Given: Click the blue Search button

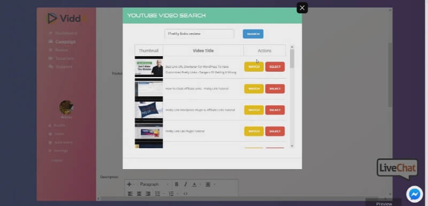Looking at the screenshot, I should 253,34.
